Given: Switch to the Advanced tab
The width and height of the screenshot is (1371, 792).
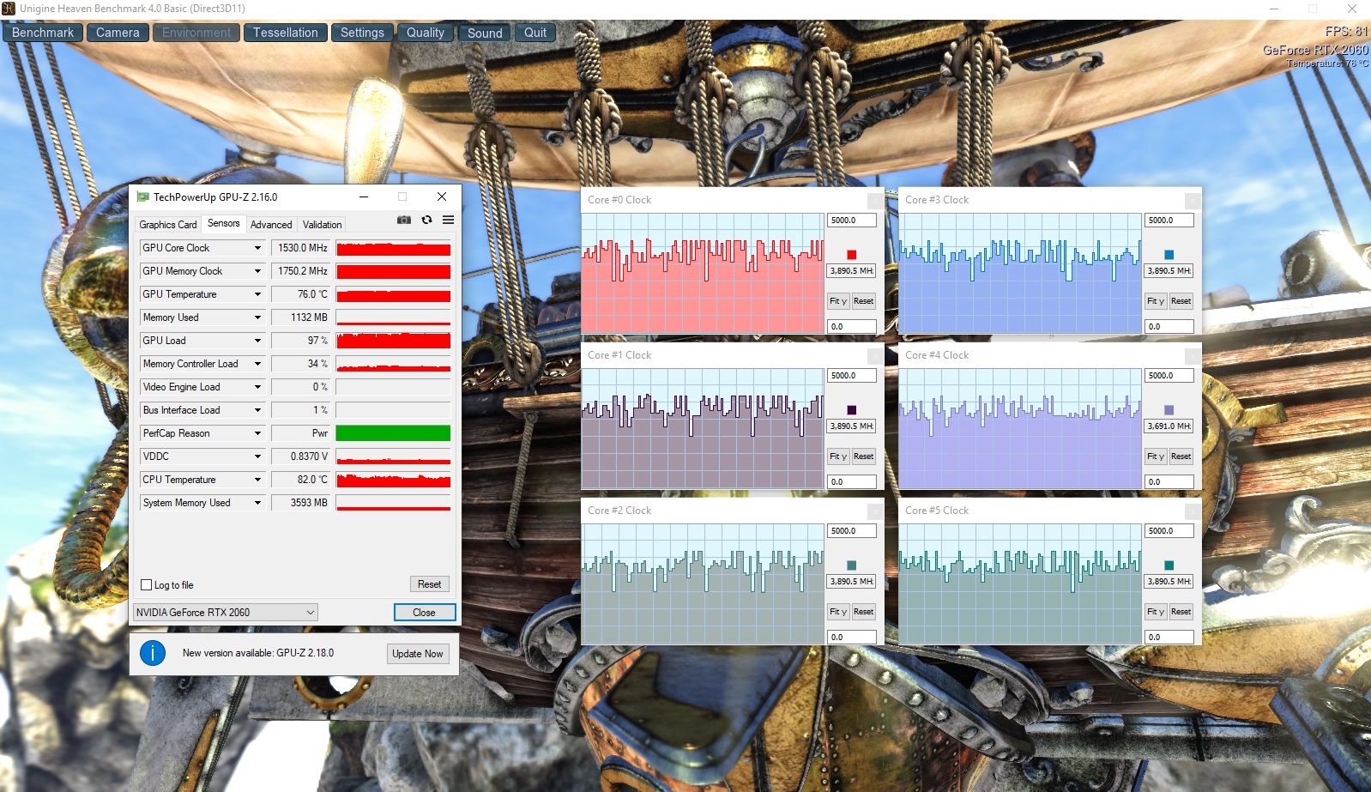Looking at the screenshot, I should pos(271,225).
